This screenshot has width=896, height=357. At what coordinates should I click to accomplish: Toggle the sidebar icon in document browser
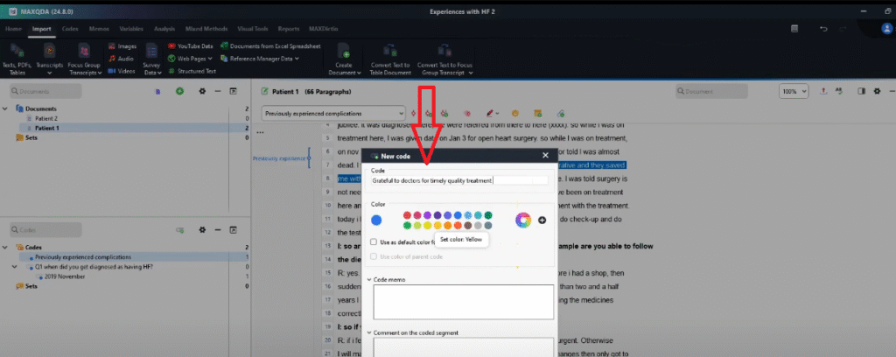pyautogui.click(x=862, y=91)
